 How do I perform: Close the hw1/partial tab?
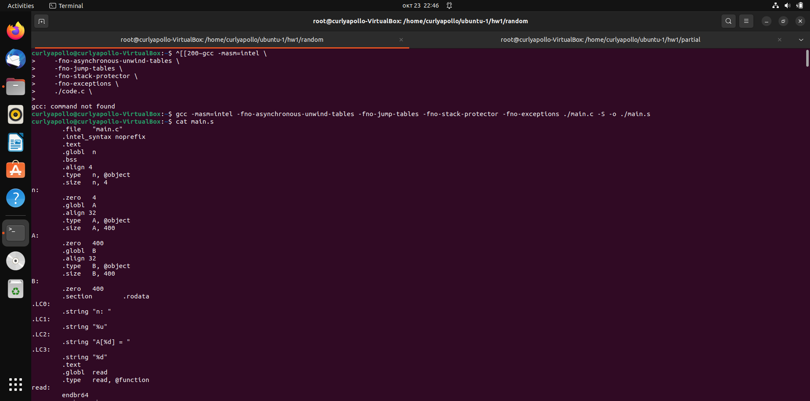tap(780, 40)
